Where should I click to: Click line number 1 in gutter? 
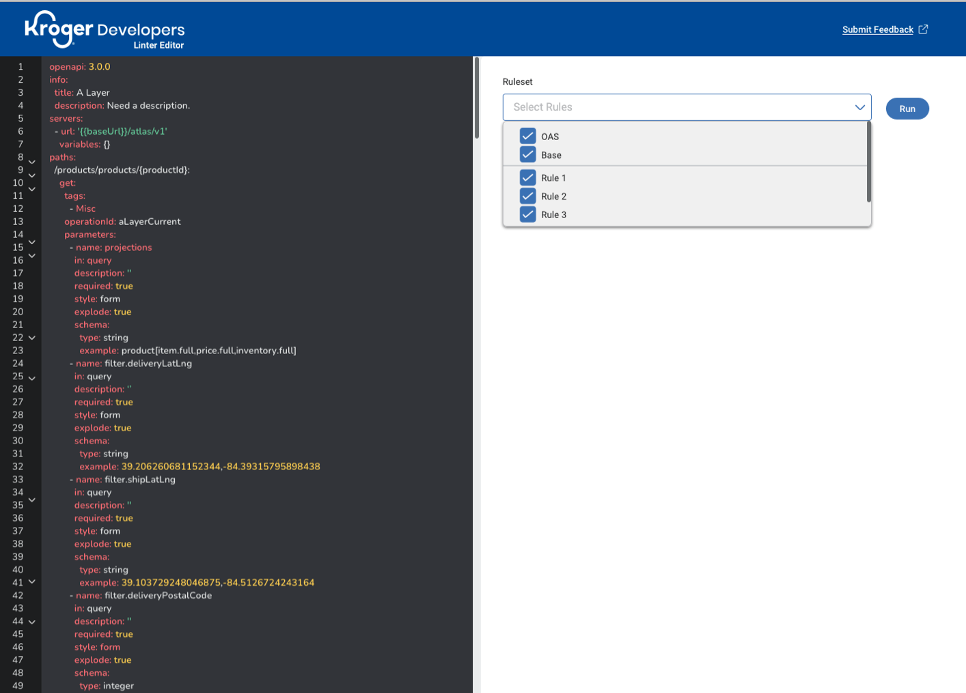point(20,67)
